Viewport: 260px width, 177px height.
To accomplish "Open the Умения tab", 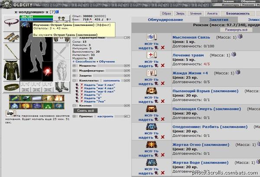I will 196,13.
